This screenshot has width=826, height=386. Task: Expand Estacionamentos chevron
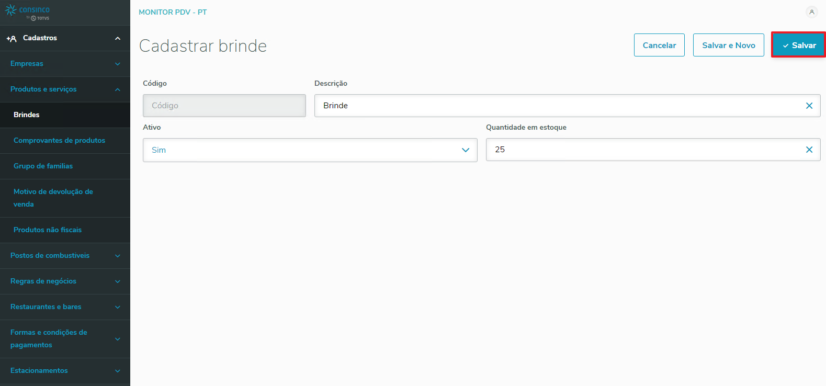[x=118, y=371]
